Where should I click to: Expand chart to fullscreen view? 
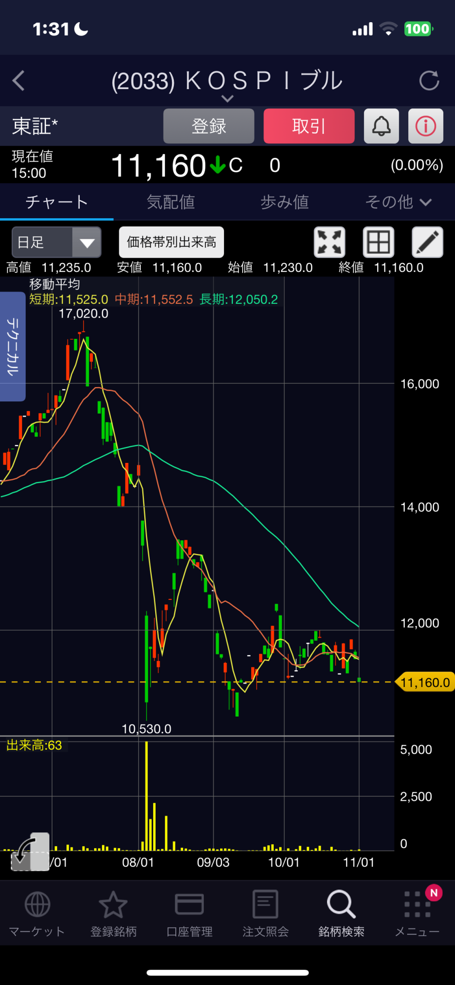[x=329, y=242]
